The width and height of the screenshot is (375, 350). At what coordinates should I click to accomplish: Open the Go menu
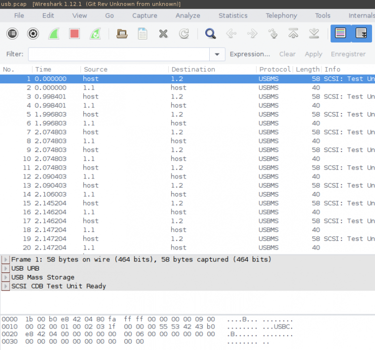(109, 15)
